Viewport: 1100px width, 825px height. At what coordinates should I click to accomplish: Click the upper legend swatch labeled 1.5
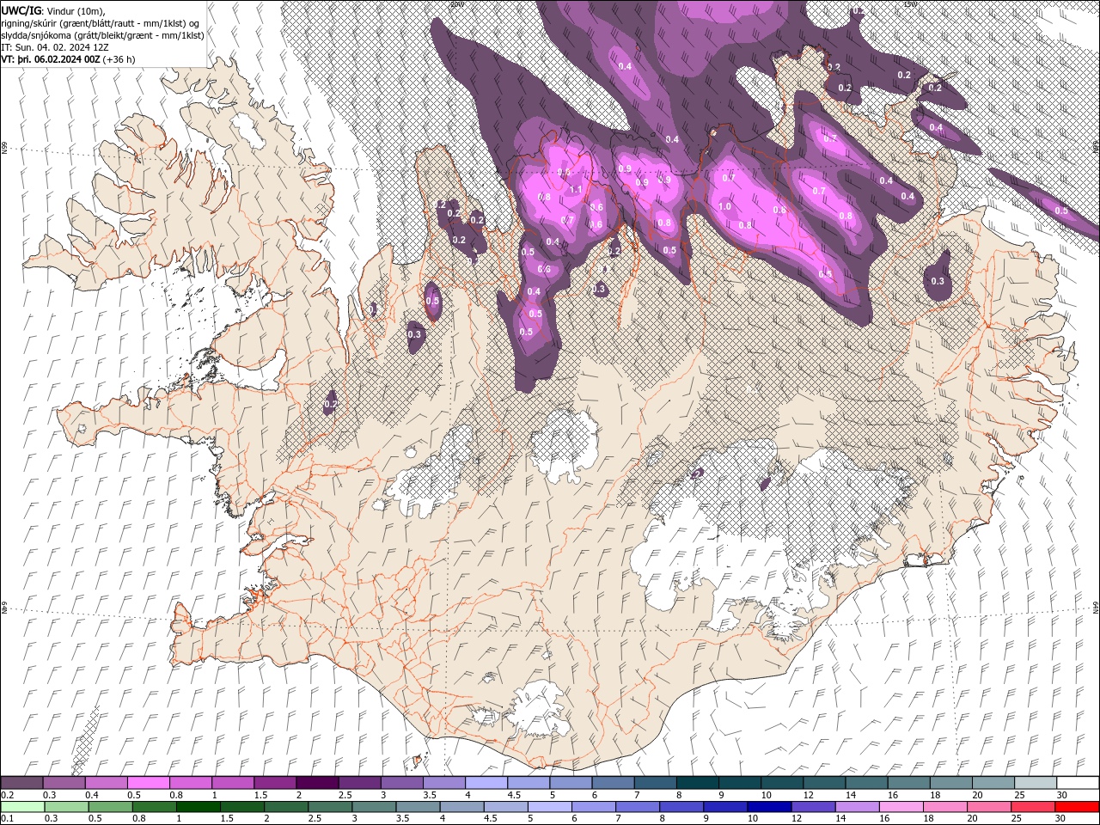point(275,782)
